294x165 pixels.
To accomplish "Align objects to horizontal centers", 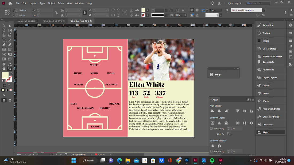I will [x=219, y=111].
